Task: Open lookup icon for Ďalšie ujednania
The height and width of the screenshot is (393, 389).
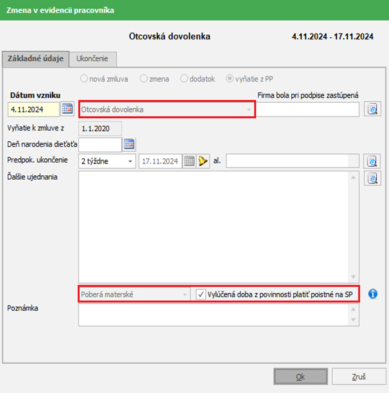Action: coord(372,178)
